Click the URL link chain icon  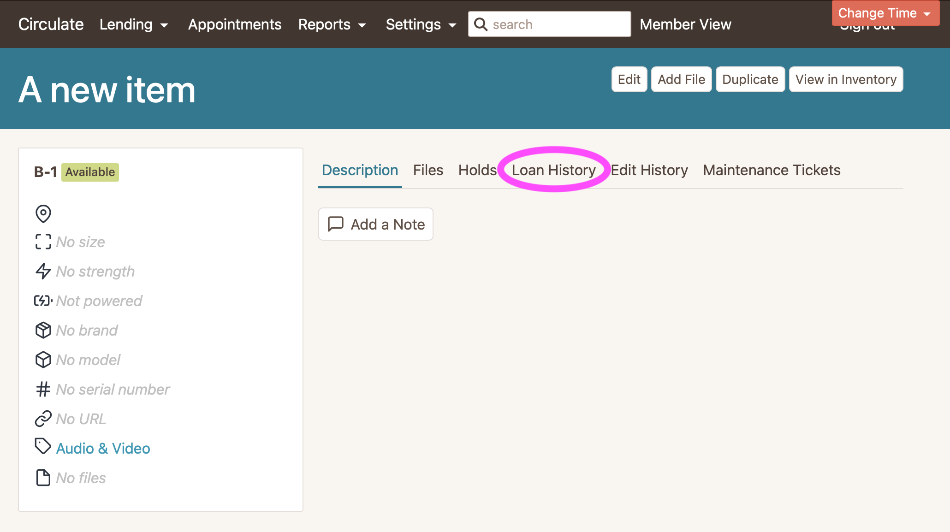(x=43, y=419)
